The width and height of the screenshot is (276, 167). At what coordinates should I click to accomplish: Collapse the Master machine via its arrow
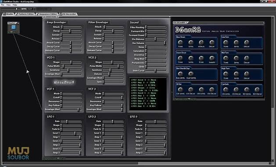(x=18, y=23)
